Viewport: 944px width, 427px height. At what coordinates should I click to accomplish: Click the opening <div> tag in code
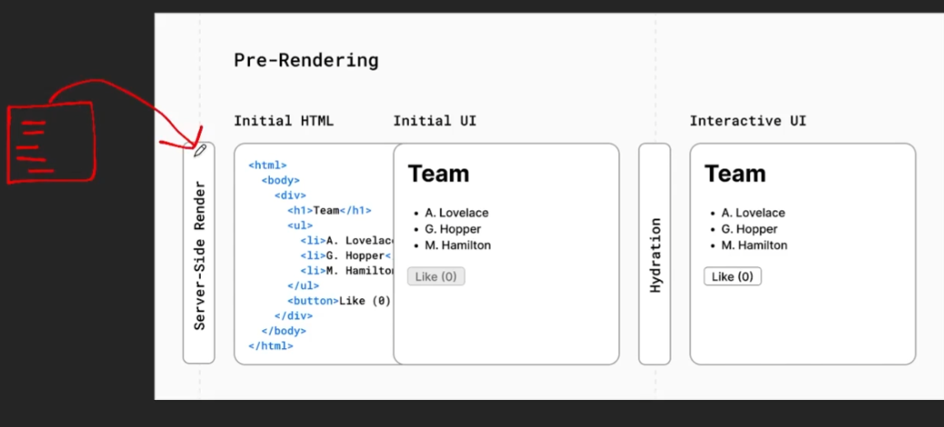coord(291,195)
